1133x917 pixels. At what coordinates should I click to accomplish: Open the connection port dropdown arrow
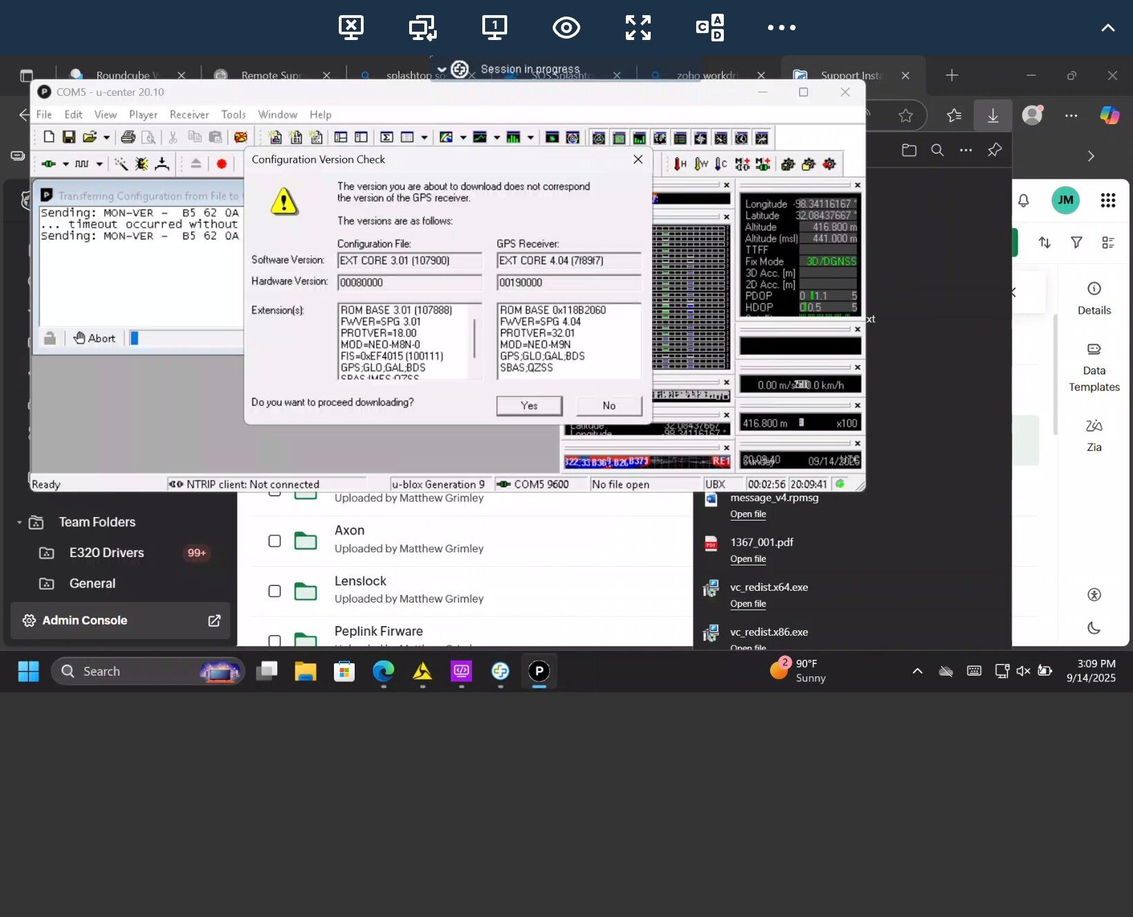66,164
